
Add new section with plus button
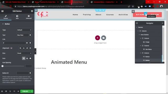(x=97, y=38)
